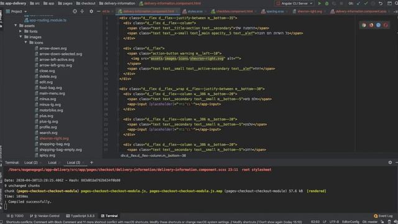Hide the Project panel with the minus icon
Screen dimensions: 398x224
[98, 11]
